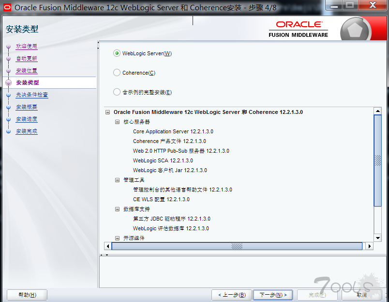Collapse the 核心服务器 tree node
Viewport: 389px width, 302px height.
point(117,122)
